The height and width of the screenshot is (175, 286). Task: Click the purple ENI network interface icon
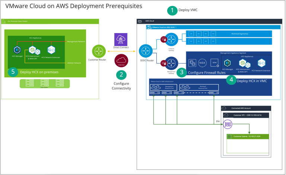pyautogui.click(x=228, y=124)
